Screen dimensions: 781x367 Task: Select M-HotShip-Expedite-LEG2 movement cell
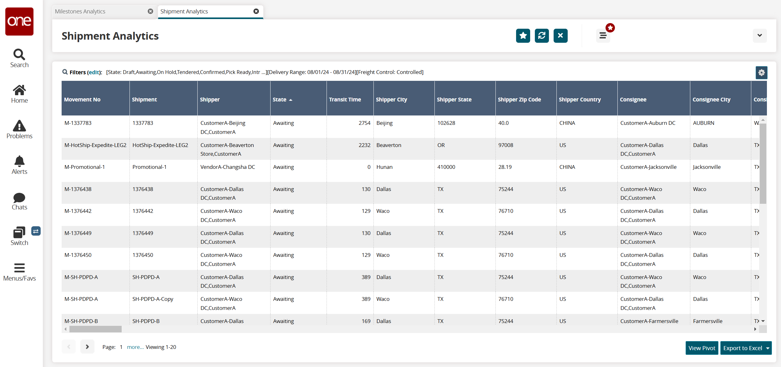tap(95, 149)
